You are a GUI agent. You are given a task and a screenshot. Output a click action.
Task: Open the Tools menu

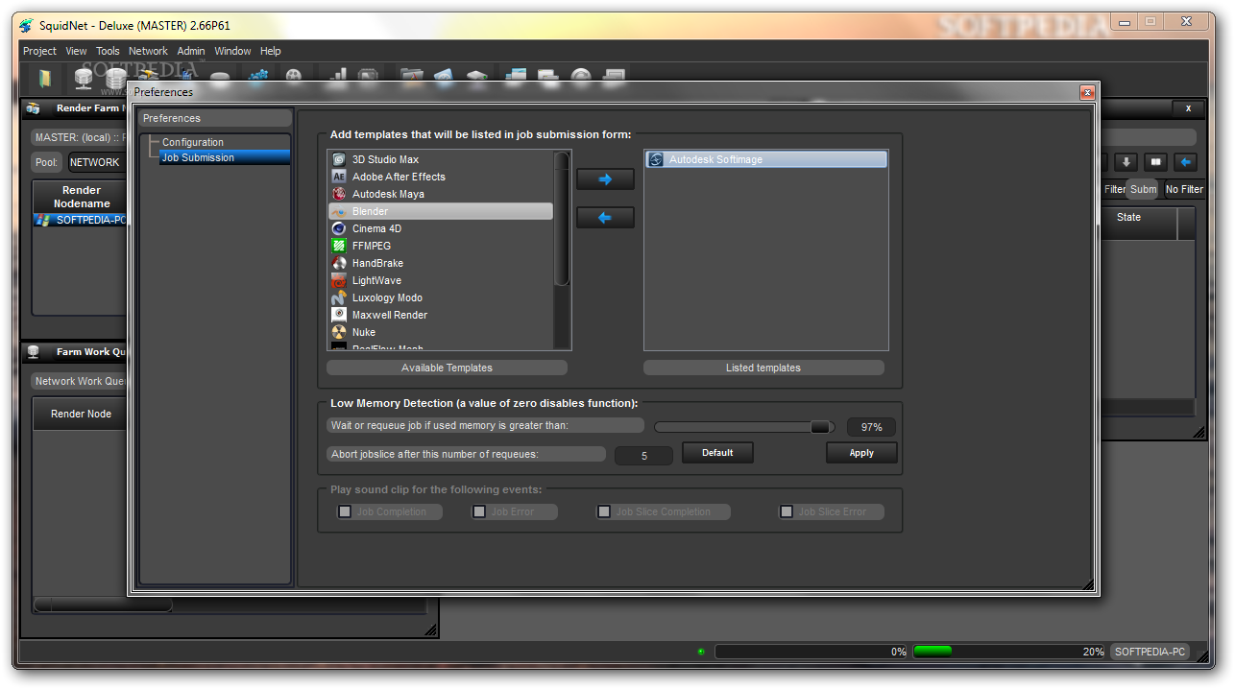(108, 51)
